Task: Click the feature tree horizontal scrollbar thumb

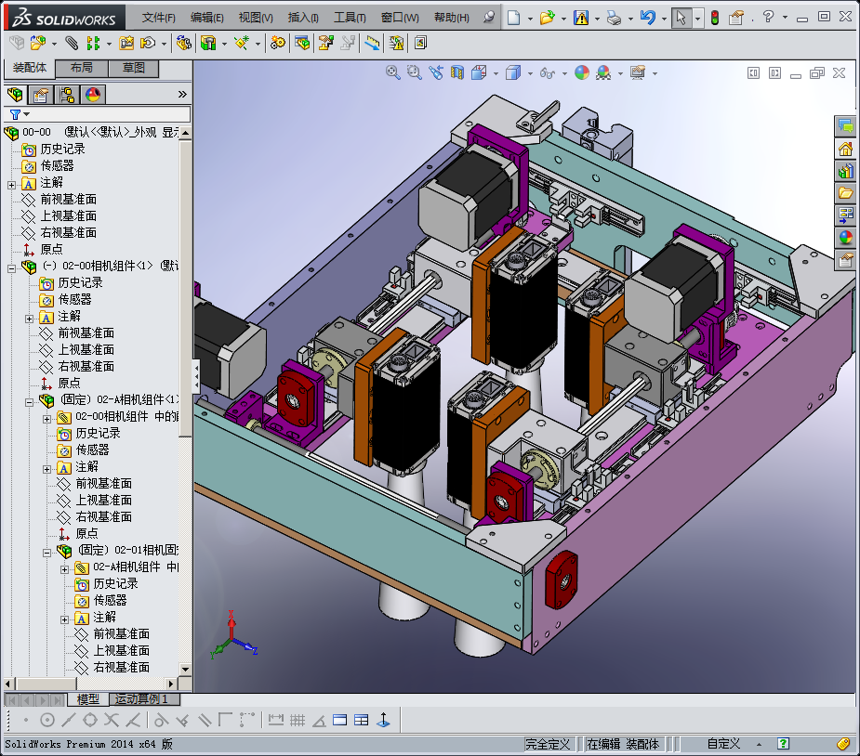Action: pyautogui.click(x=46, y=684)
